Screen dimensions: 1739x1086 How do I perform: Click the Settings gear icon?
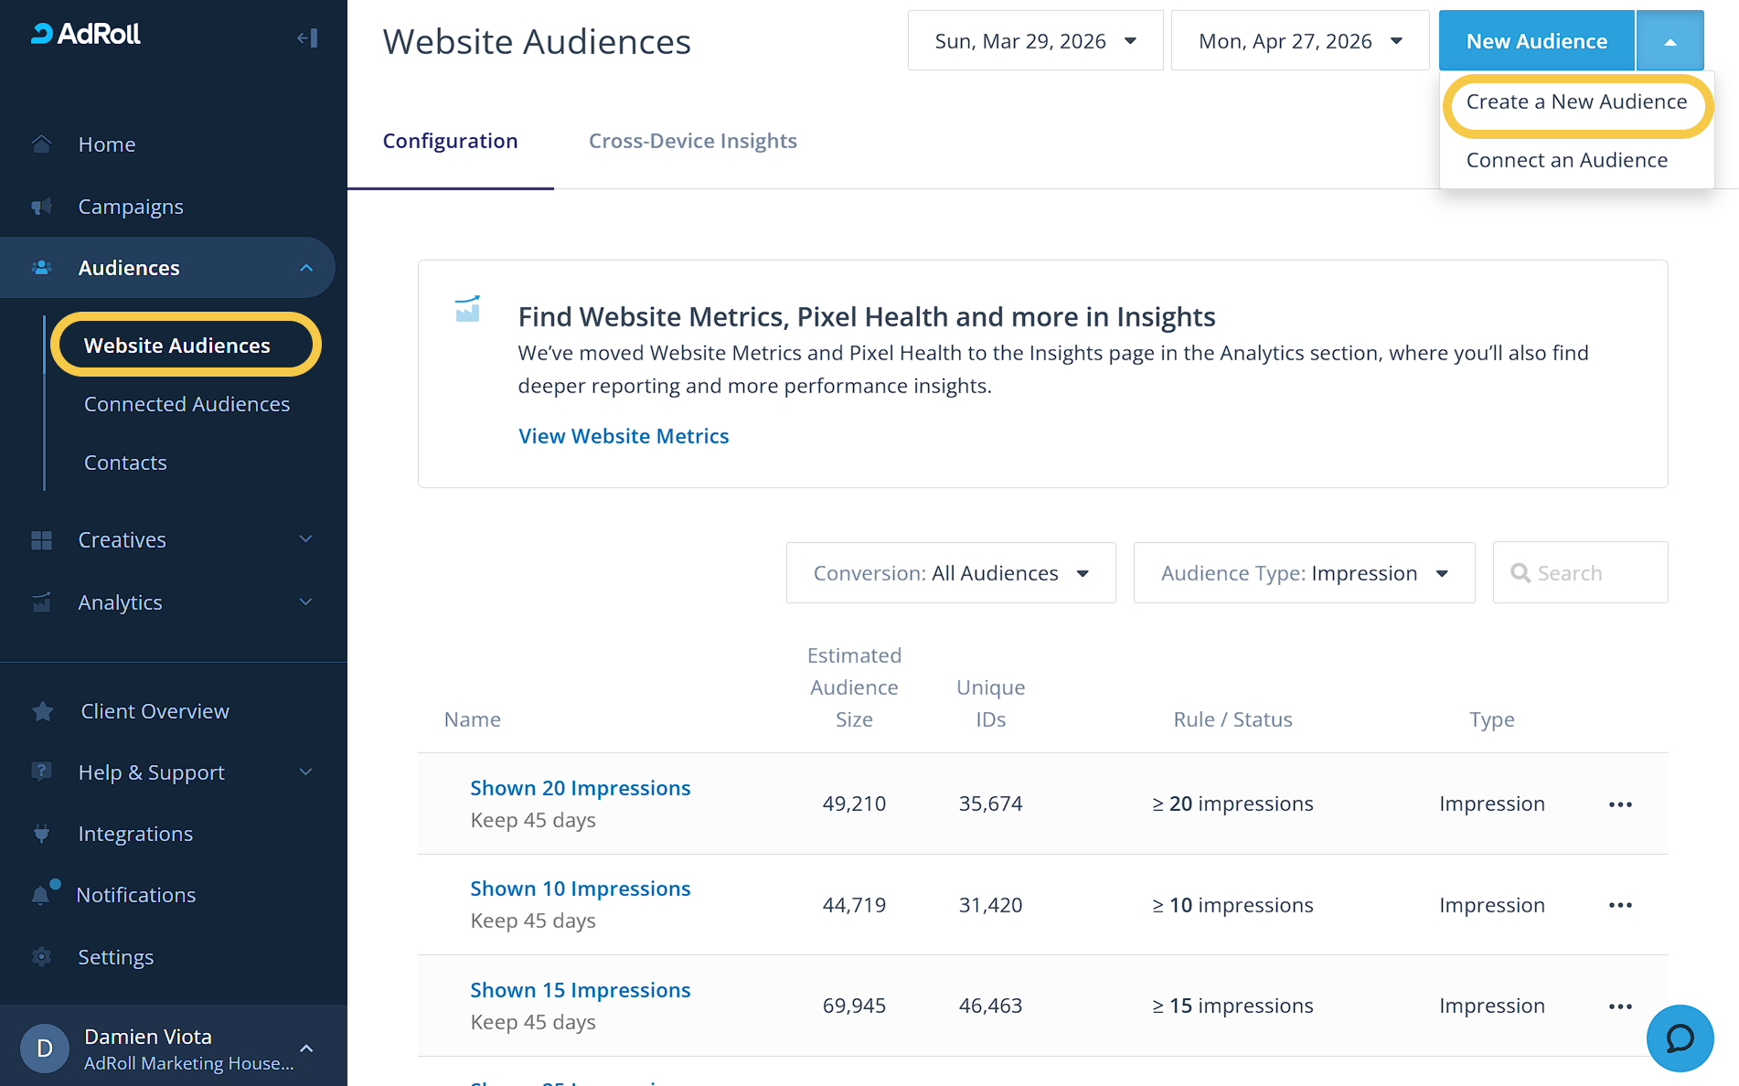coord(42,957)
